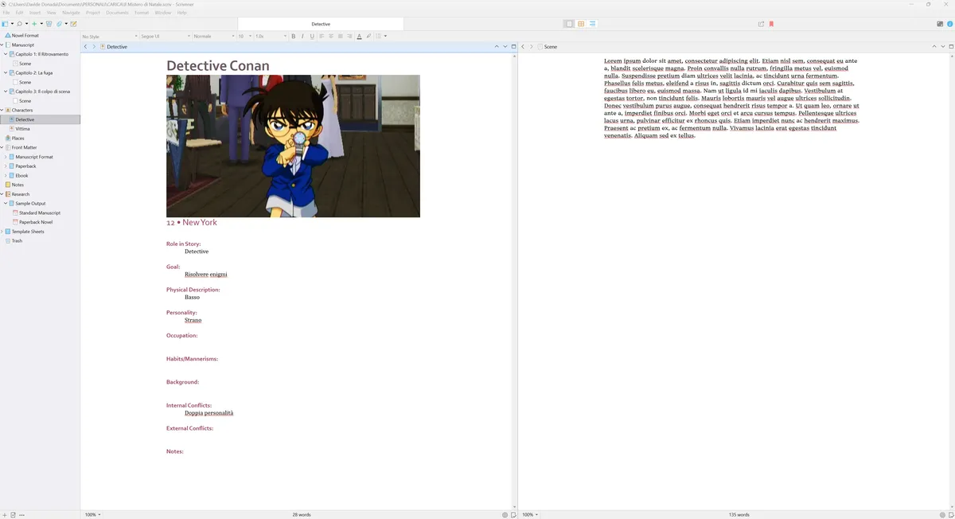Open the font size 10 dropdown
Viewport: 955px width, 519px height.
pyautogui.click(x=244, y=37)
